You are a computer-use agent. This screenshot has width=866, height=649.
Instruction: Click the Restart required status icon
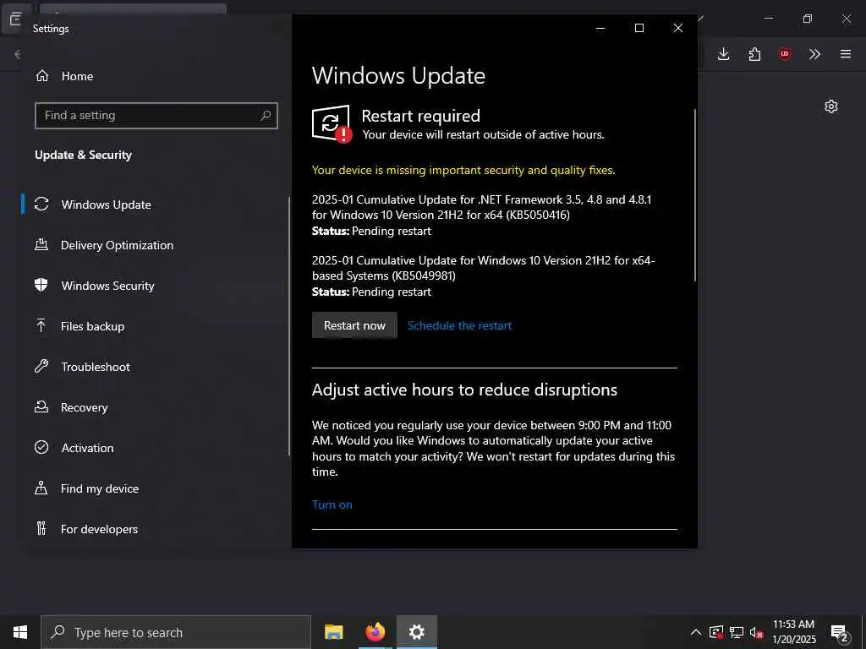click(332, 123)
